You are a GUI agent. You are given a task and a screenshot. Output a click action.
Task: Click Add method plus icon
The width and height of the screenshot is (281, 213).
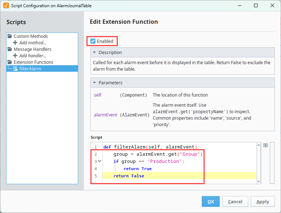click(x=15, y=43)
